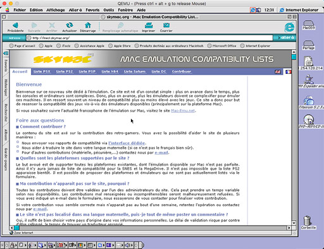324x249 pixels.
Task: Click the page icon beside the address URL
Action: (29, 38)
